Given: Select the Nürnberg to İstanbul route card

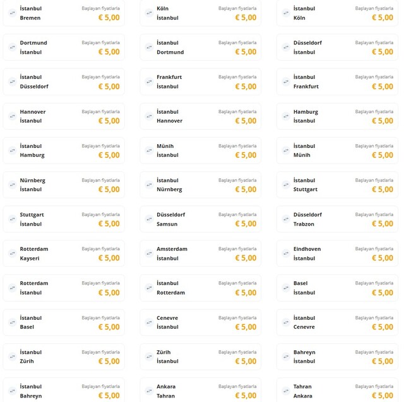Looking at the screenshot, I should (x=63, y=185).
